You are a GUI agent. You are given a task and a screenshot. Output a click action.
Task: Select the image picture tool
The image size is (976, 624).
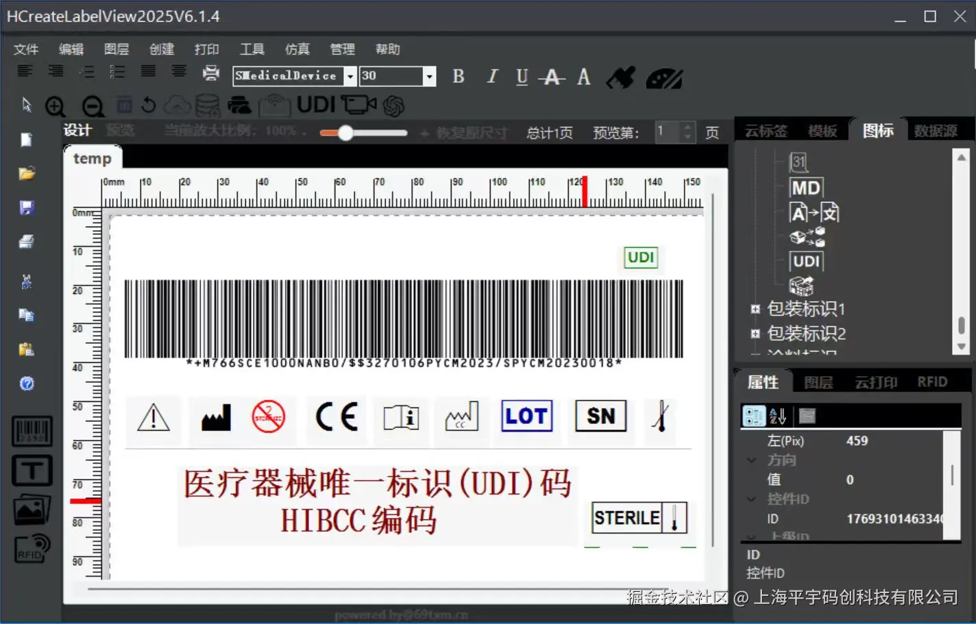click(x=32, y=510)
